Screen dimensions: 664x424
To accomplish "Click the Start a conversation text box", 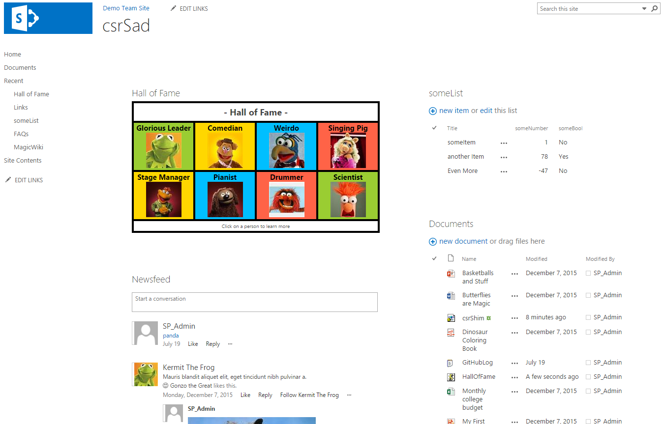I will [x=254, y=302].
